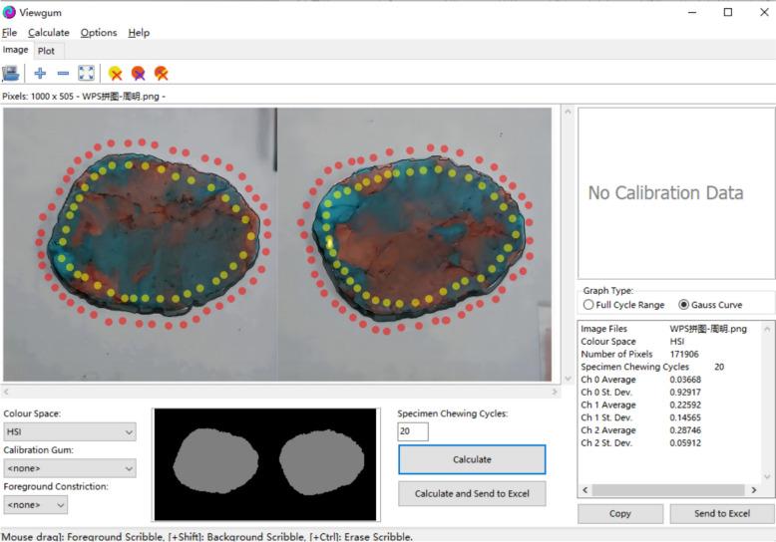The image size is (776, 542).
Task: Click the zoom in plus icon
Action: click(x=40, y=73)
